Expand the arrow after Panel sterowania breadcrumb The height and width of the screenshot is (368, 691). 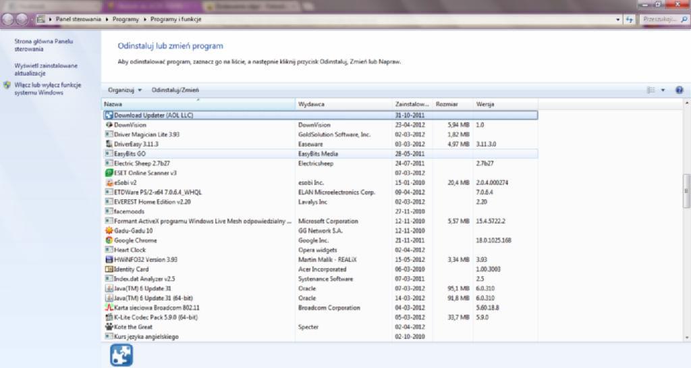tap(107, 20)
